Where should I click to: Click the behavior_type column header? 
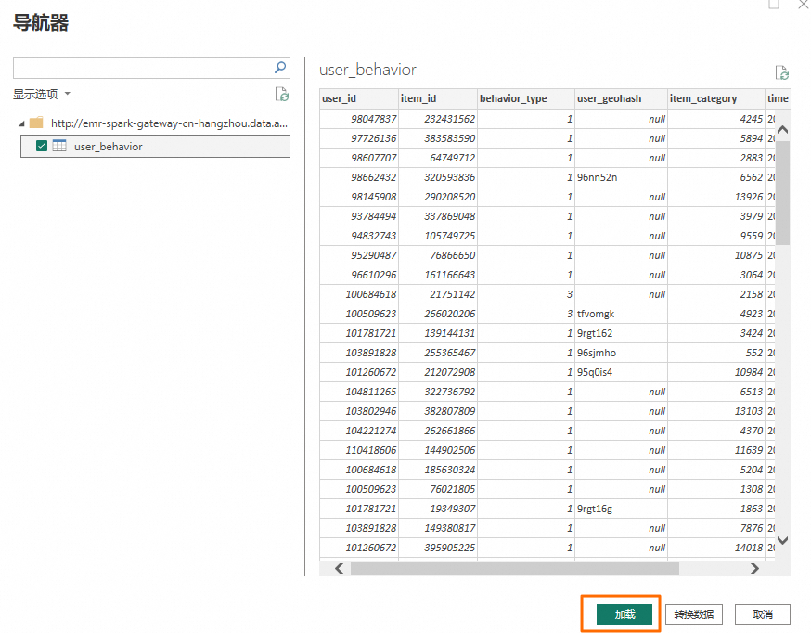click(526, 98)
